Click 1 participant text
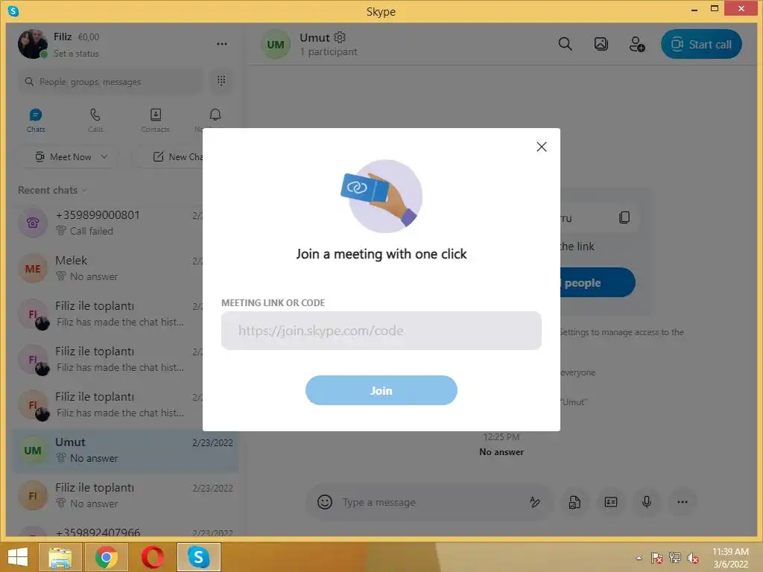Image resolution: width=763 pixels, height=572 pixels. 329,51
